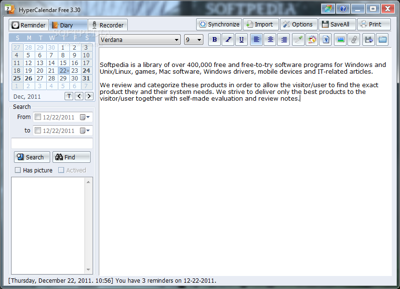Select December 15 in the calendar
The width and height of the screenshot is (400, 289).
tap(63, 63)
